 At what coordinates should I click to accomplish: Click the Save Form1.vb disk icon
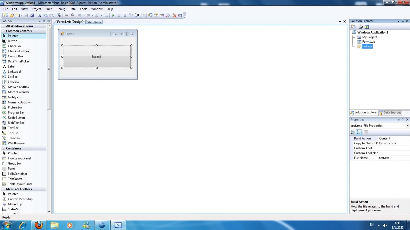26,15
